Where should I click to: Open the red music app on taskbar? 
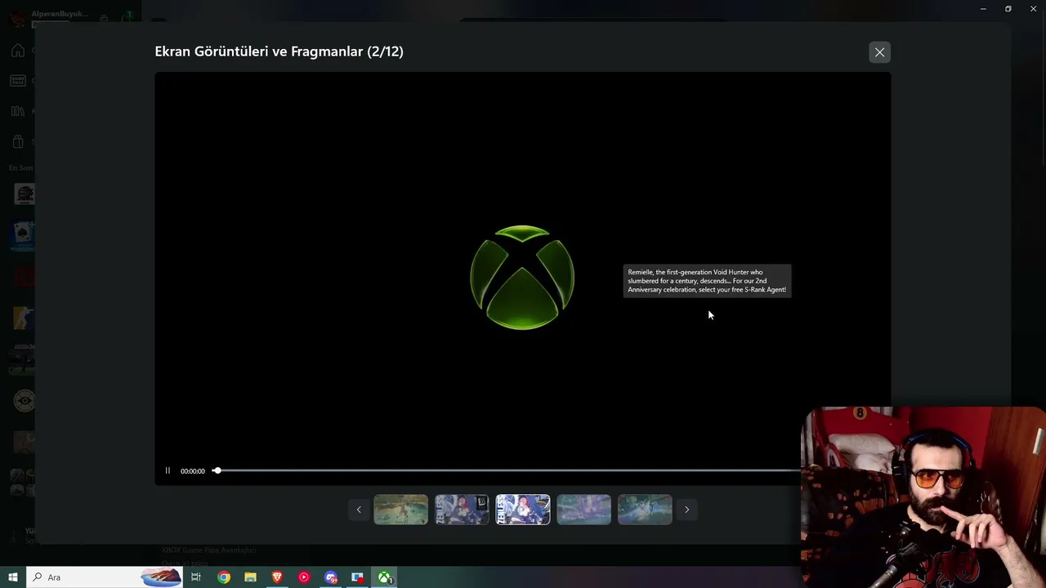[x=304, y=577]
